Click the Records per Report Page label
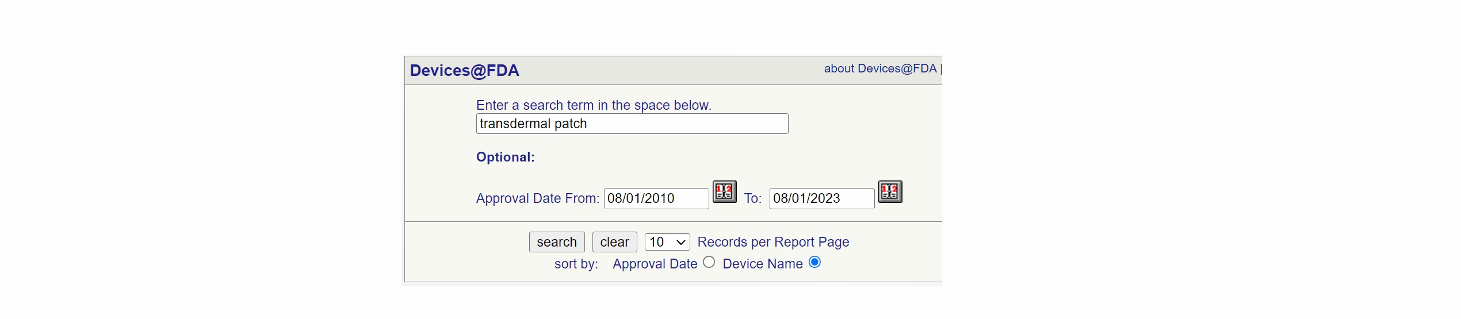The width and height of the screenshot is (1461, 319). (x=773, y=242)
